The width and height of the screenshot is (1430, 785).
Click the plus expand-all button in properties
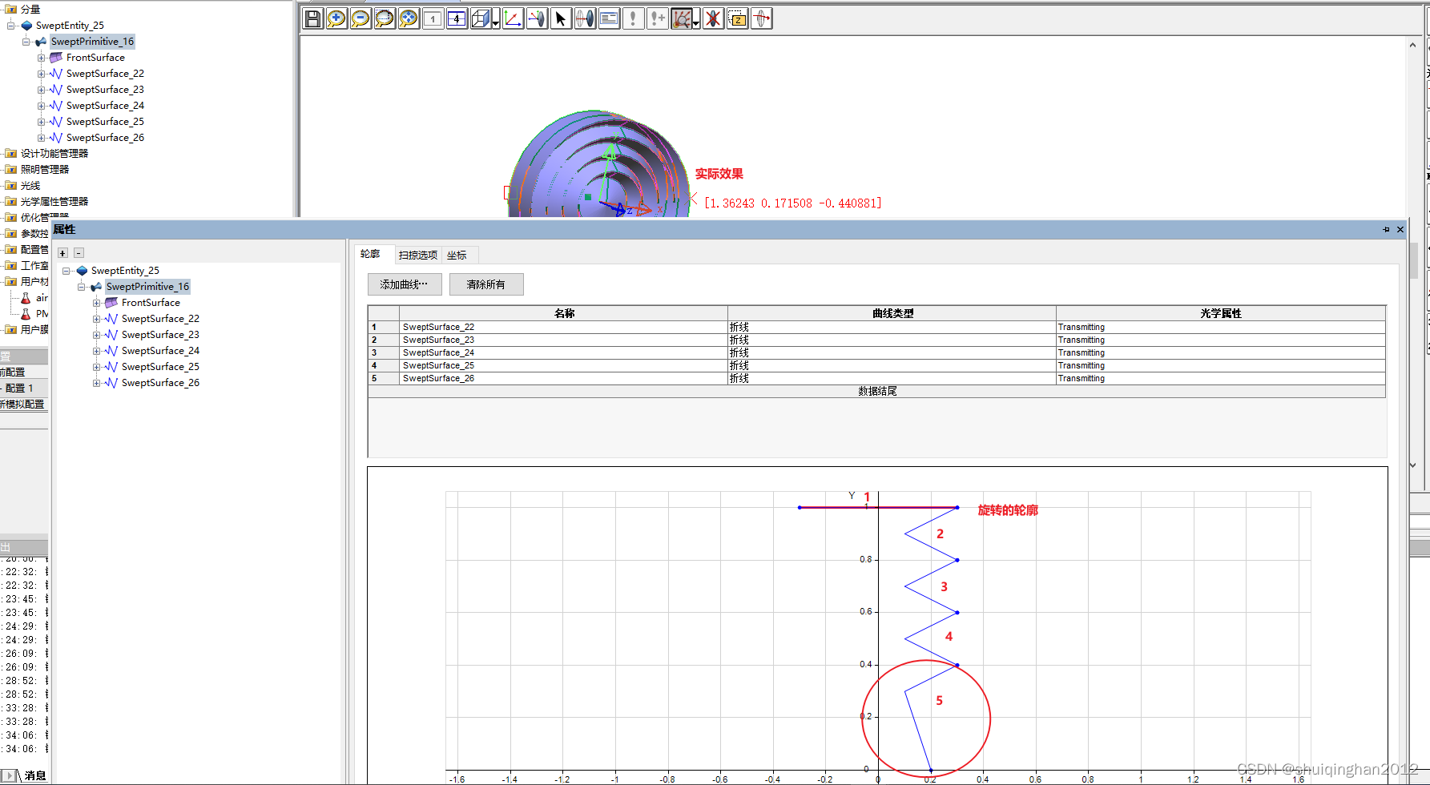click(62, 253)
